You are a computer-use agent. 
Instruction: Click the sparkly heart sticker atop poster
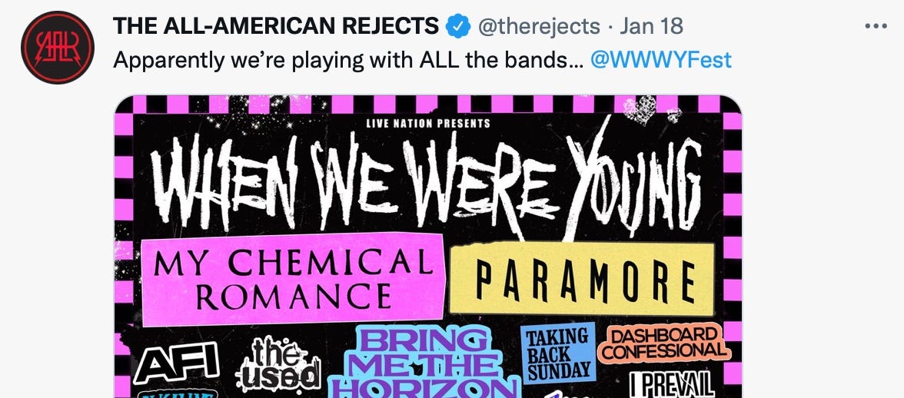641,111
